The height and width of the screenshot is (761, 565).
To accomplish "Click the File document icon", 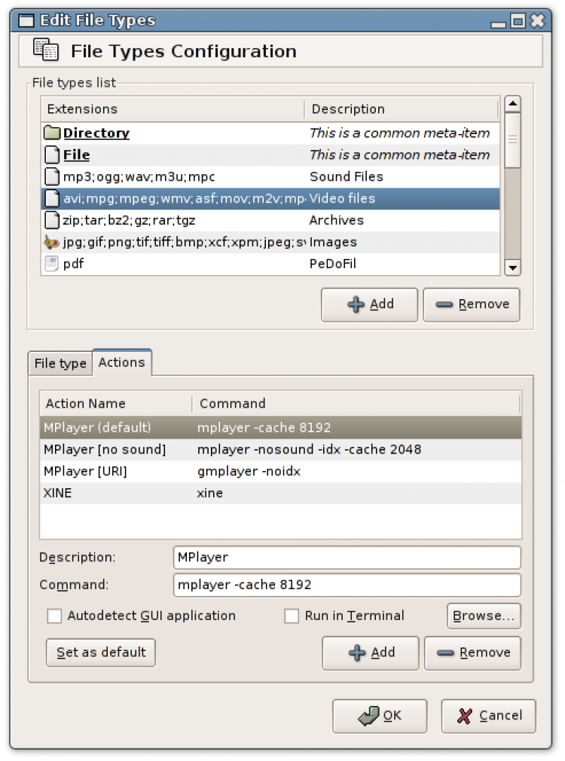I will click(51, 155).
